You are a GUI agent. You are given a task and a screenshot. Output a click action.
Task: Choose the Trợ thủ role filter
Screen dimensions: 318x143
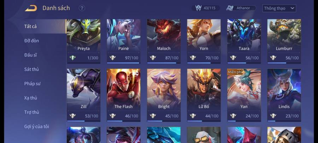coord(31,112)
